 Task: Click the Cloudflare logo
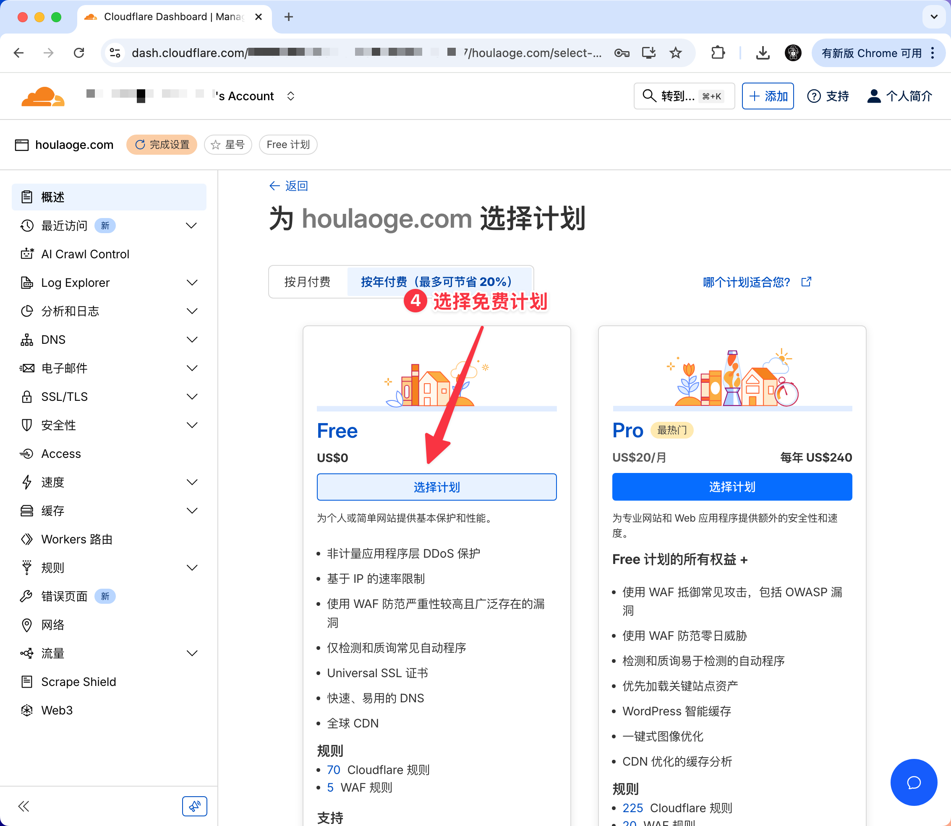42,96
